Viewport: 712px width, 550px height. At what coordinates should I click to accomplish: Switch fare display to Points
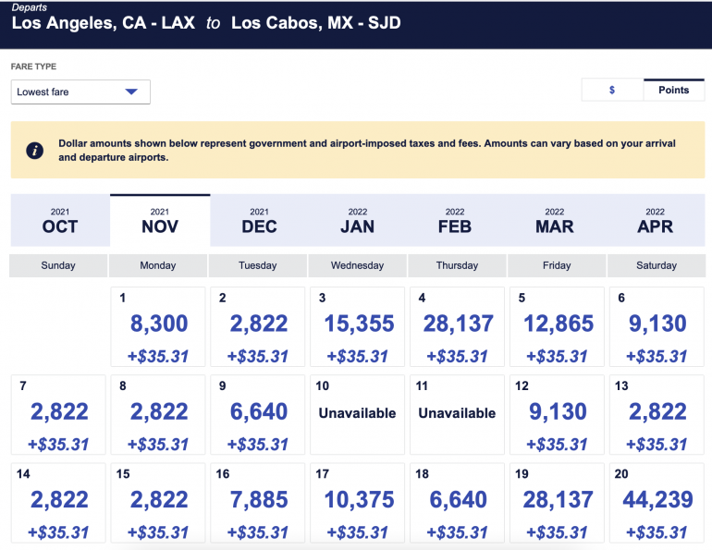pyautogui.click(x=673, y=90)
